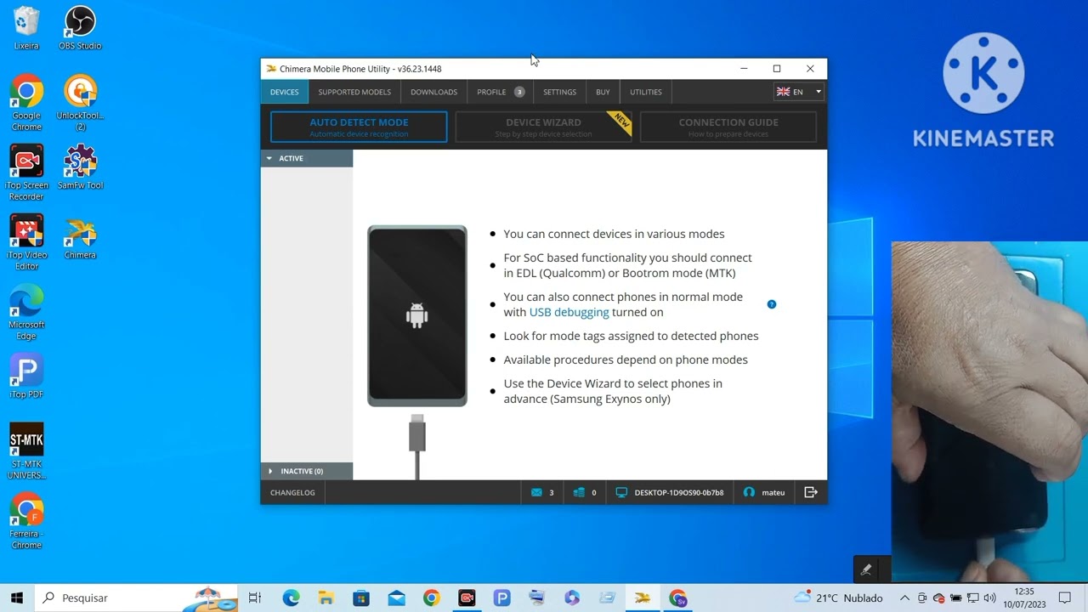The height and width of the screenshot is (612, 1088).
Task: Launch iTop PDF from the desktop
Action: [26, 376]
